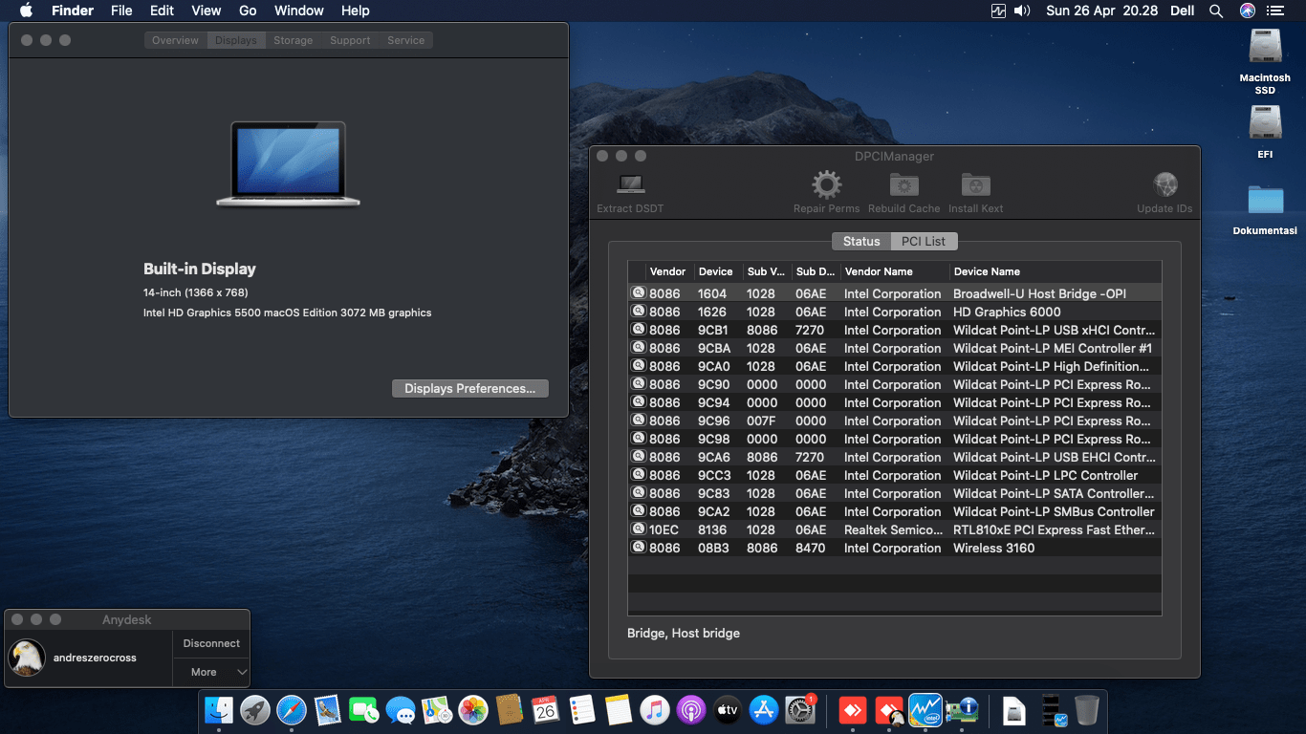Image resolution: width=1306 pixels, height=734 pixels.
Task: Open Calendar from the Dock
Action: (546, 710)
